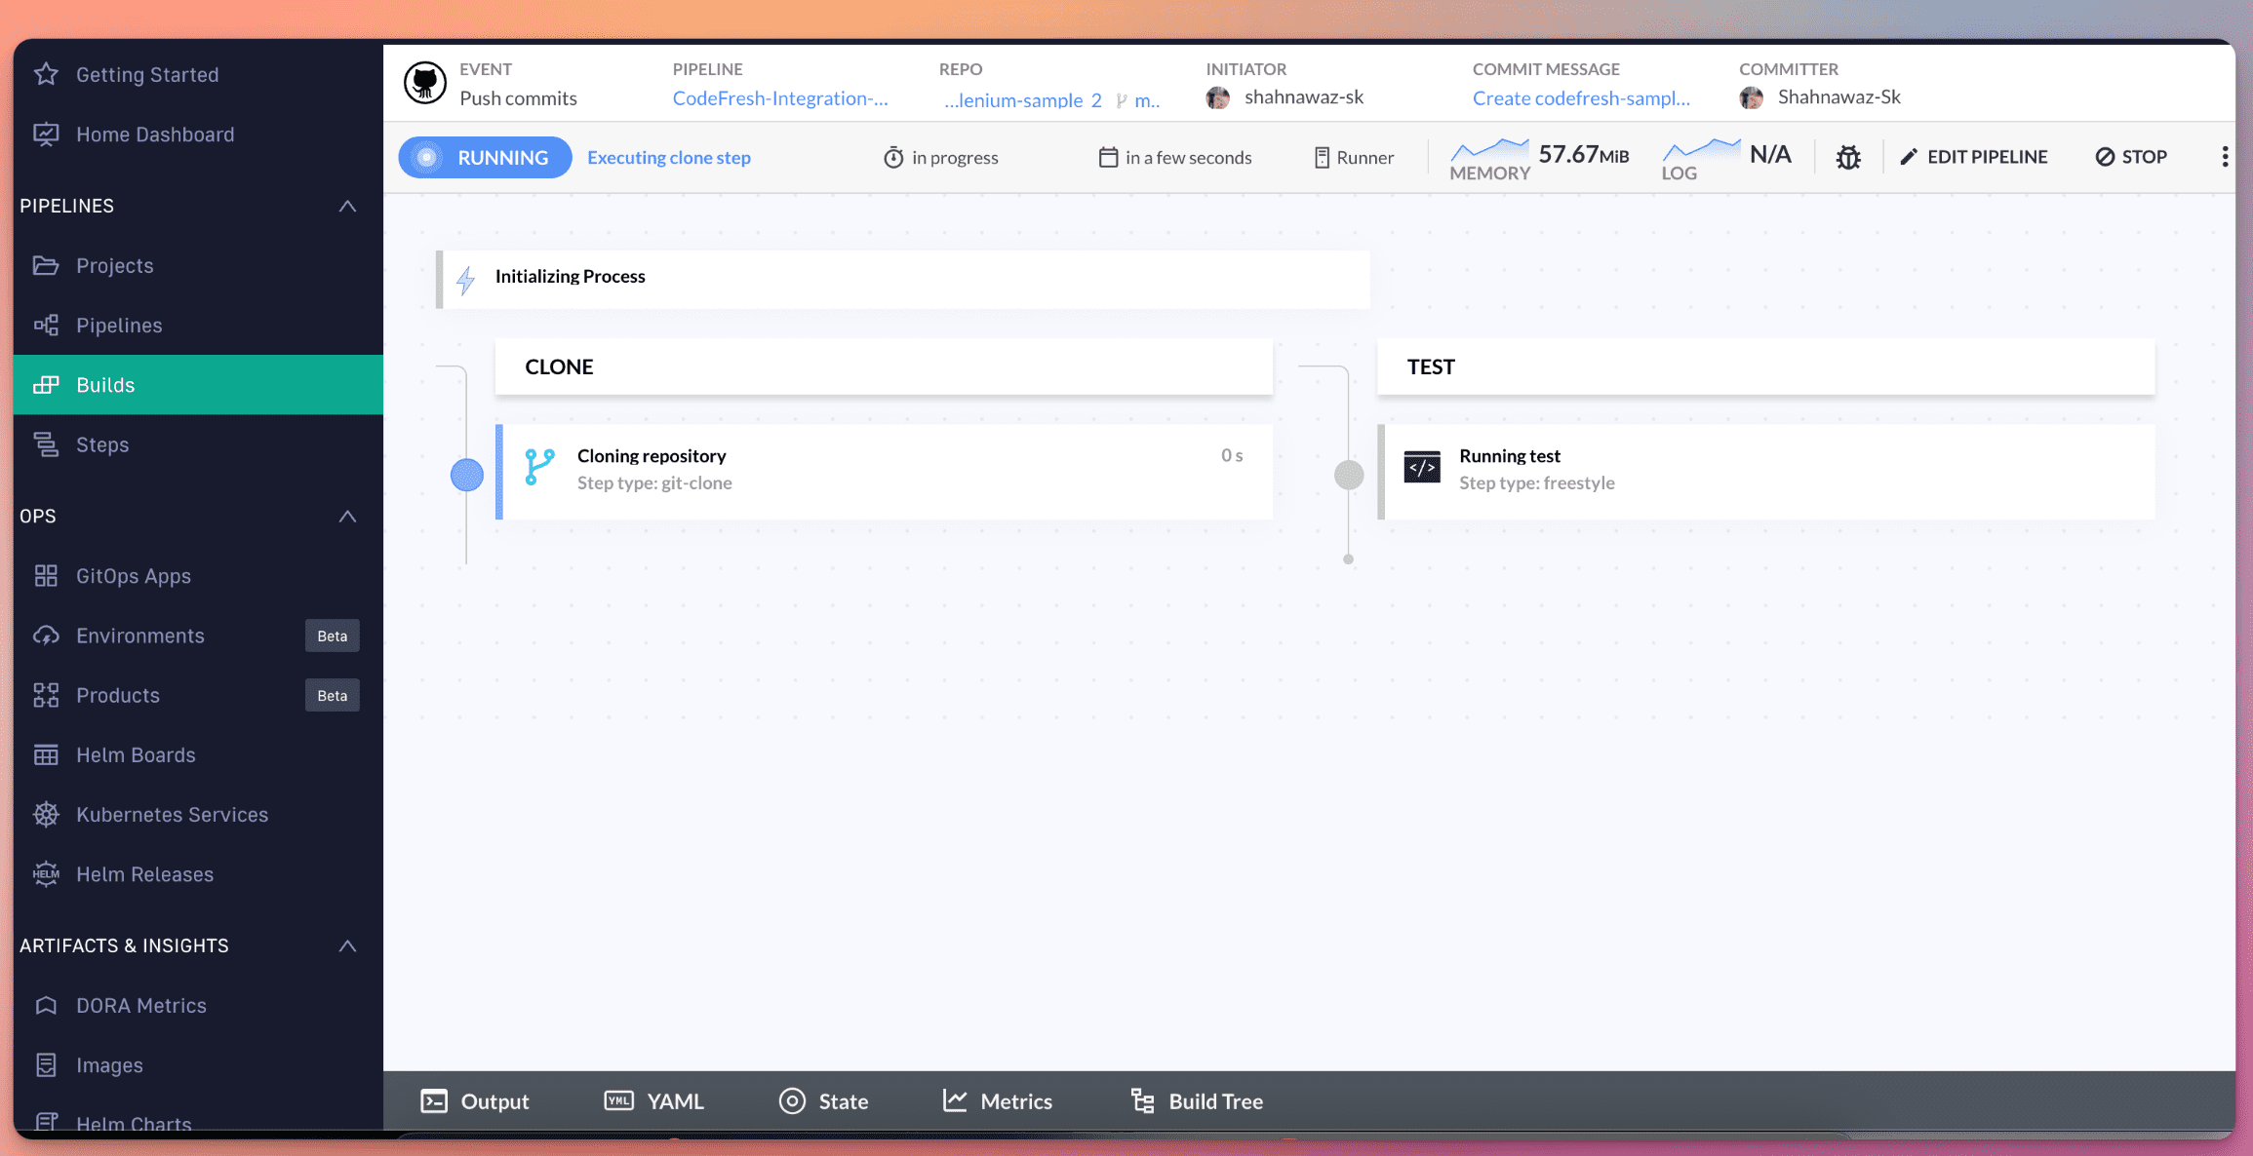Image resolution: width=2253 pixels, height=1156 pixels.
Task: Collapse the ARTIFACTS & INSIGHTS section
Action: 348,945
